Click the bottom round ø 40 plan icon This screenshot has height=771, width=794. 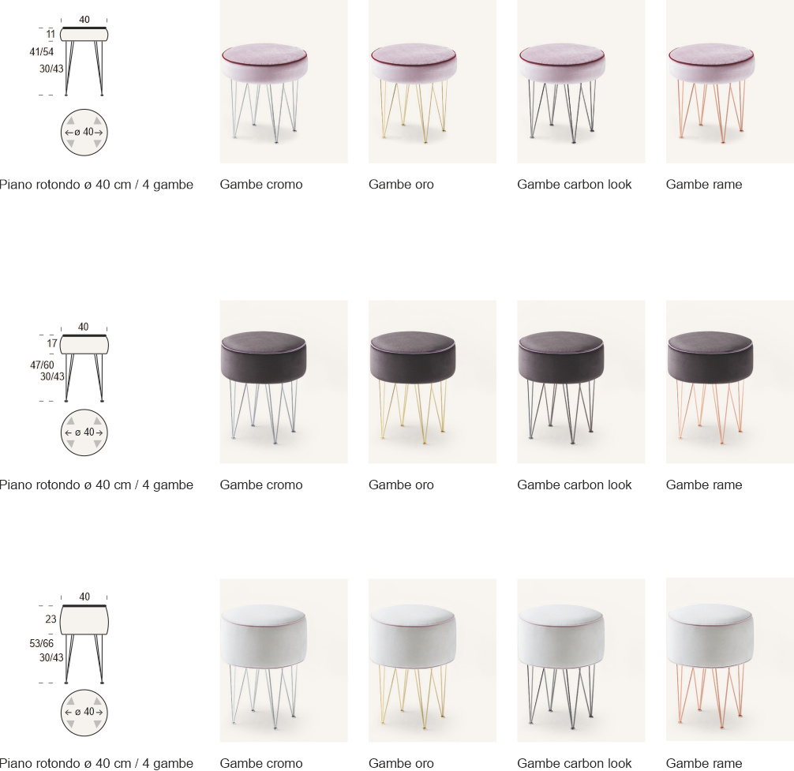tap(84, 712)
